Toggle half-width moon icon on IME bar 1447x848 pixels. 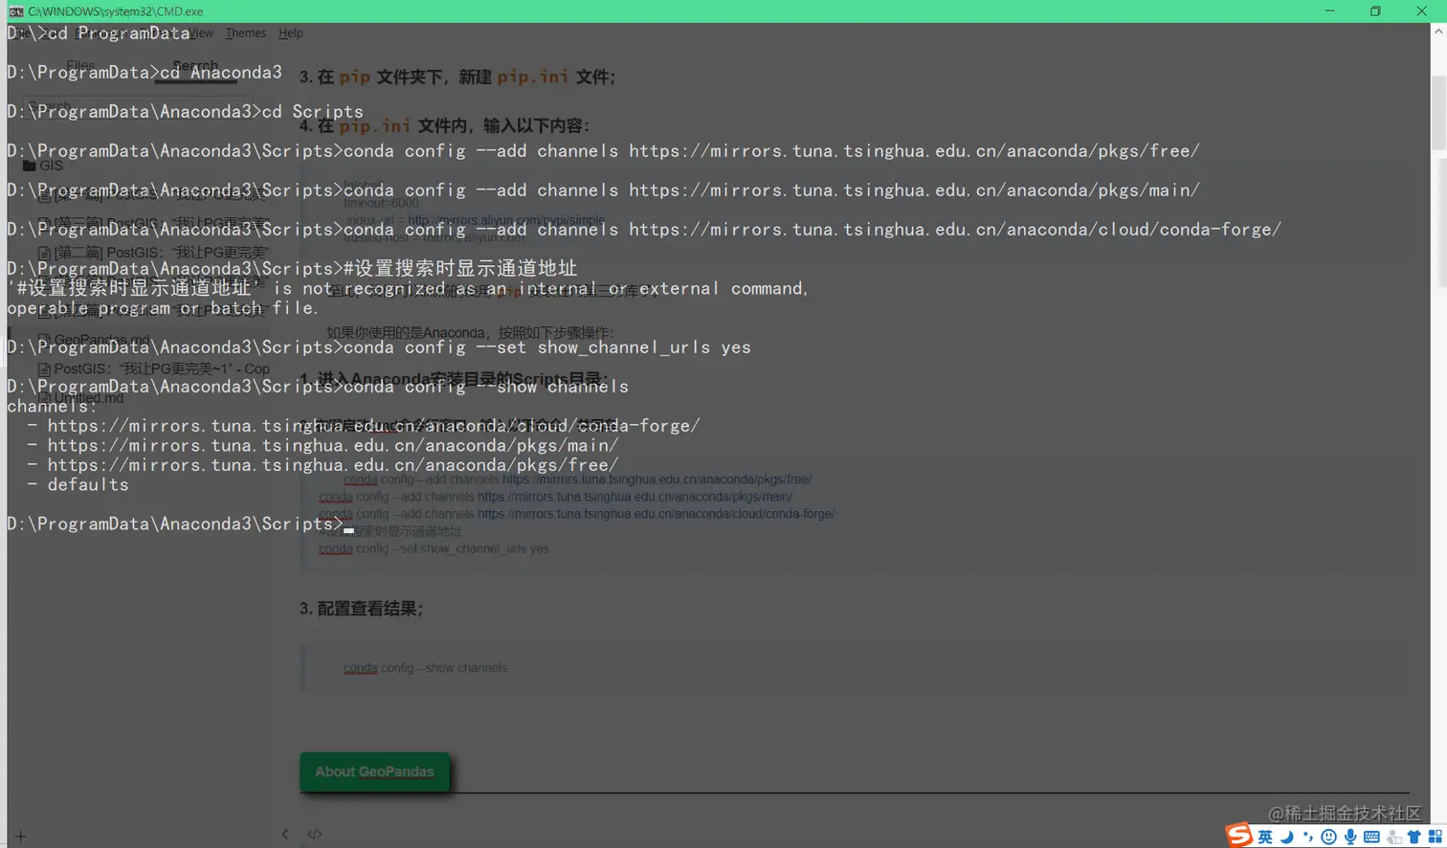[x=1287, y=837]
